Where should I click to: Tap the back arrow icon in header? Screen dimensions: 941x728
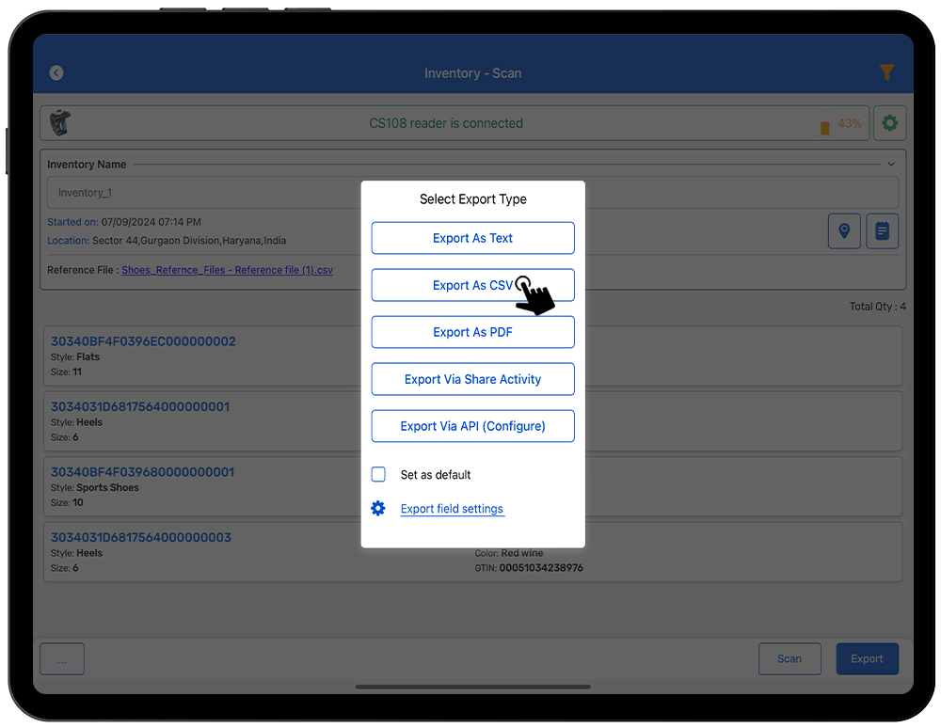coord(56,72)
